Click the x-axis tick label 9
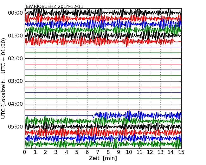Viewport: 206px width, 165px height. [x=119, y=152]
